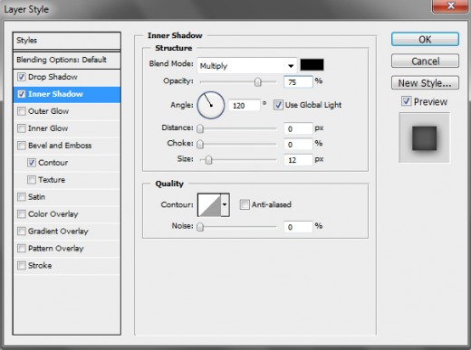Toggle the Drop Shadow checkbox

click(x=22, y=77)
